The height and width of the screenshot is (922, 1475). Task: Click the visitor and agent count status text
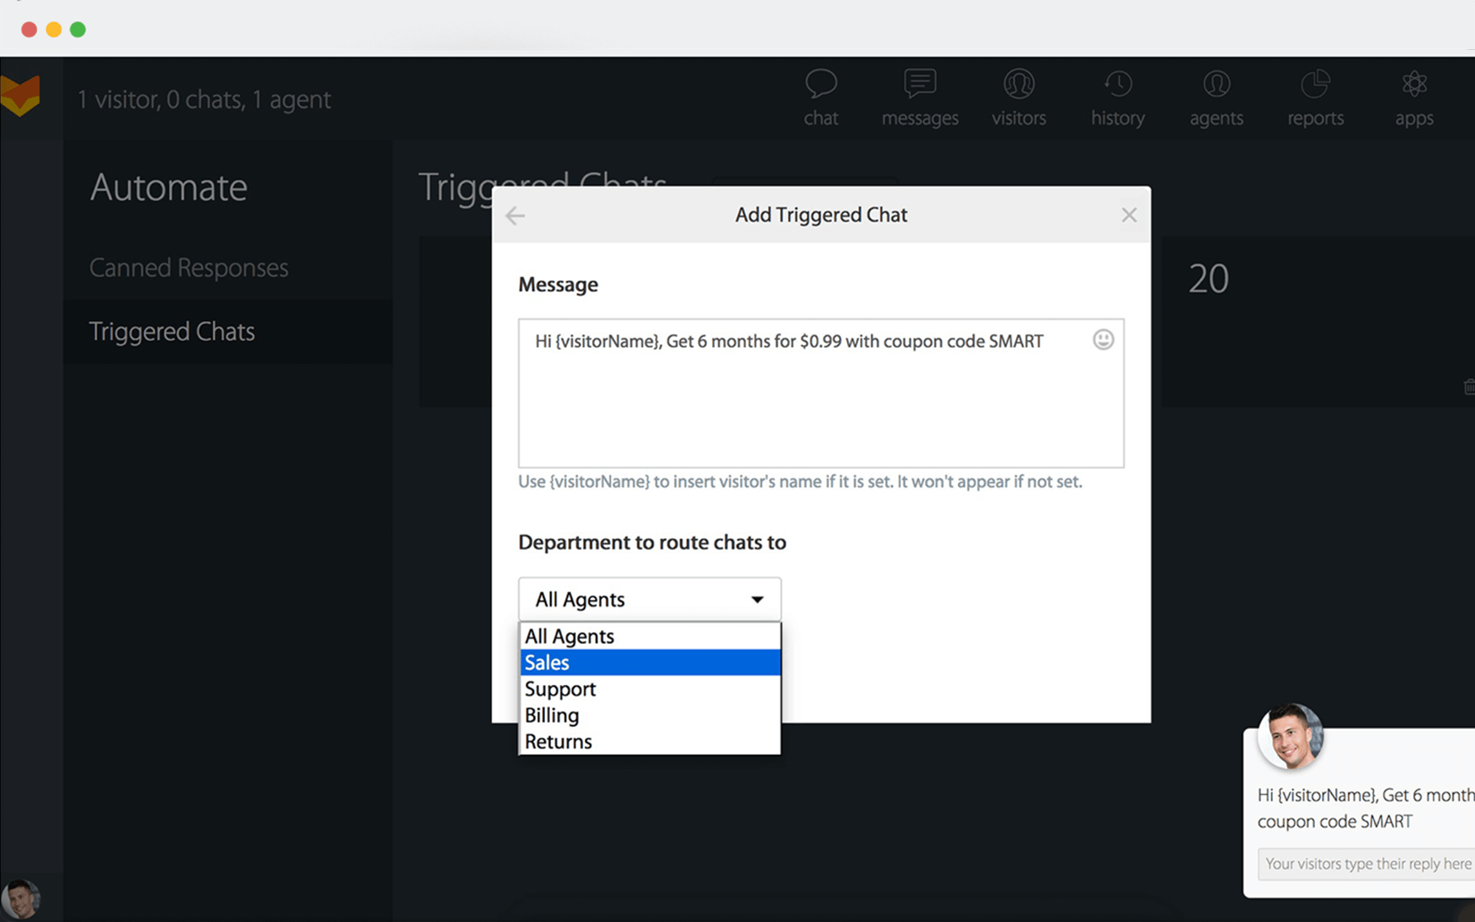(204, 99)
